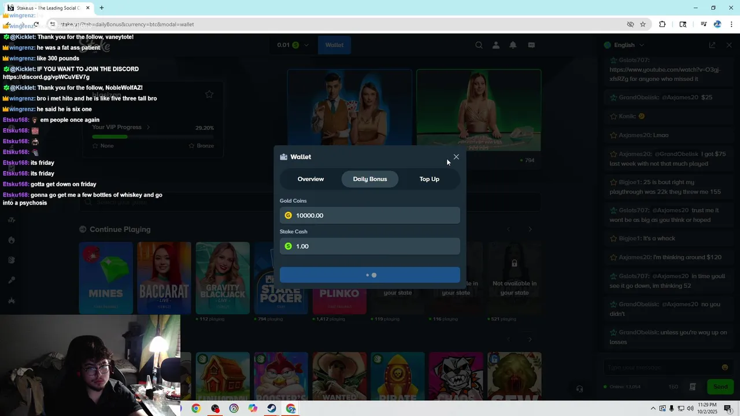The height and width of the screenshot is (416, 740).
Task: Open the balance currency dropdown
Action: pyautogui.click(x=293, y=45)
